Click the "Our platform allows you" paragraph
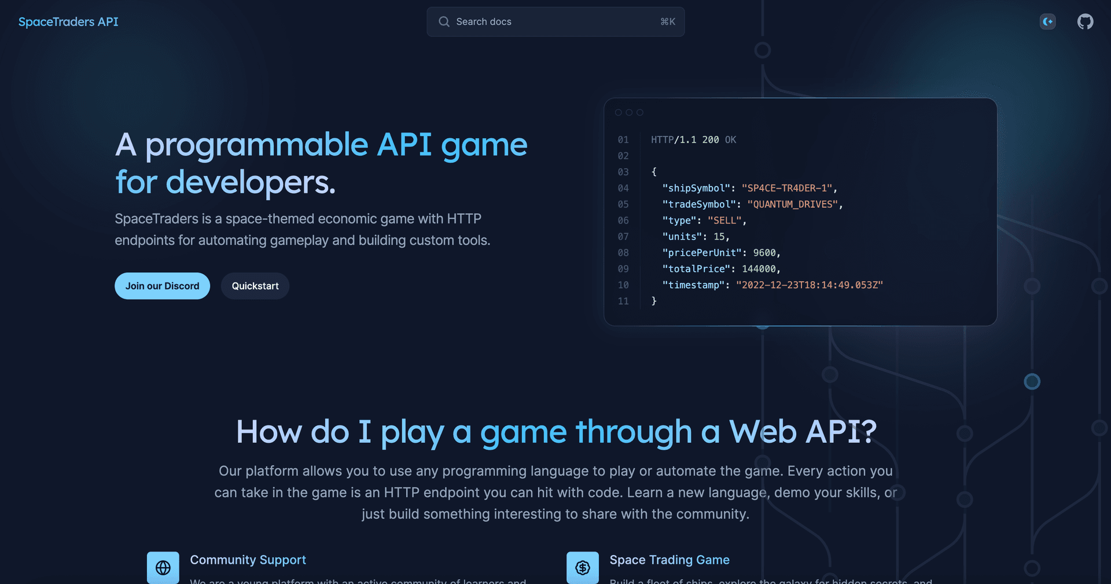 pos(555,493)
